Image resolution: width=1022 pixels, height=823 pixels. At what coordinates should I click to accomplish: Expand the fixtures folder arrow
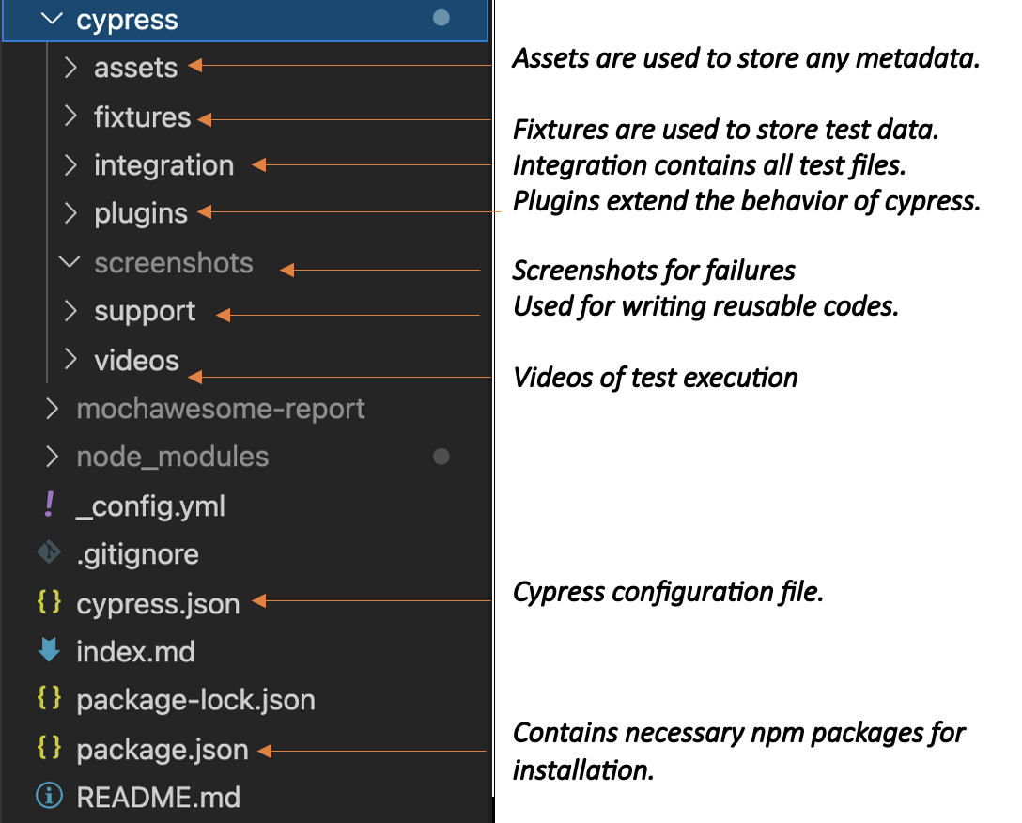pos(70,116)
